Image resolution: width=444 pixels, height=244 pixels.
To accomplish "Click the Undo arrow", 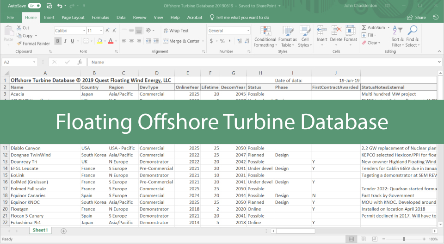I will click(x=60, y=6).
